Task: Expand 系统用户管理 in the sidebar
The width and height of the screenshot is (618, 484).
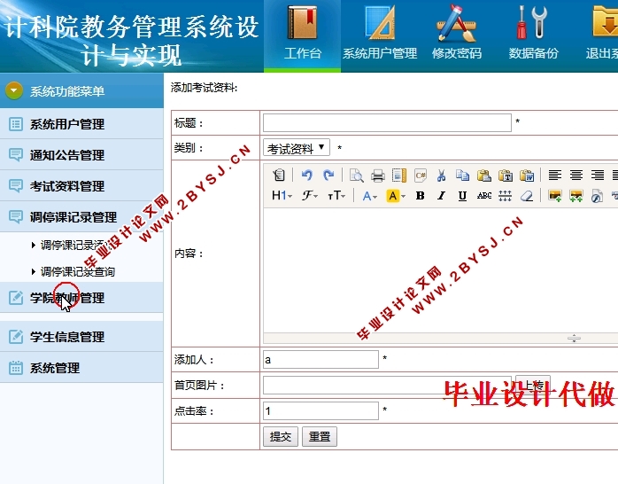Action: coord(81,124)
